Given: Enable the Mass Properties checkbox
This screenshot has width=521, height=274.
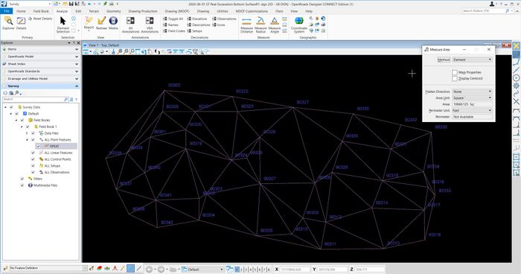Looking at the screenshot, I should point(455,72).
